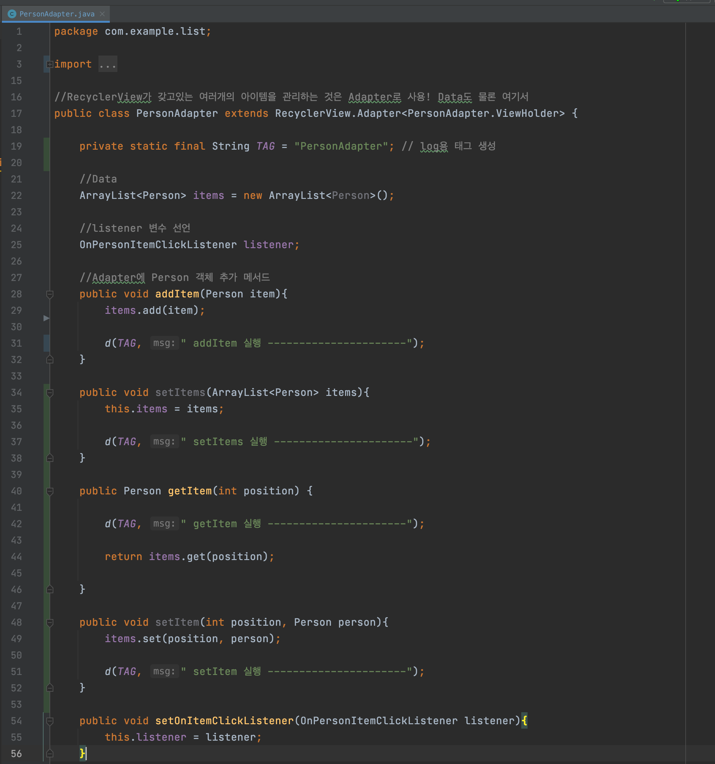Screen dimensions: 715x764
Task: Collapse the setItems method at line 34
Action: point(50,393)
